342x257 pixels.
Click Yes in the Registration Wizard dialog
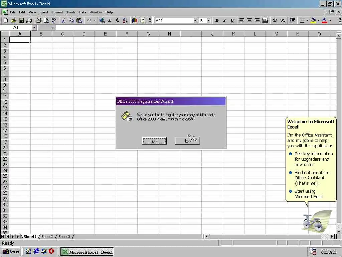pyautogui.click(x=154, y=141)
